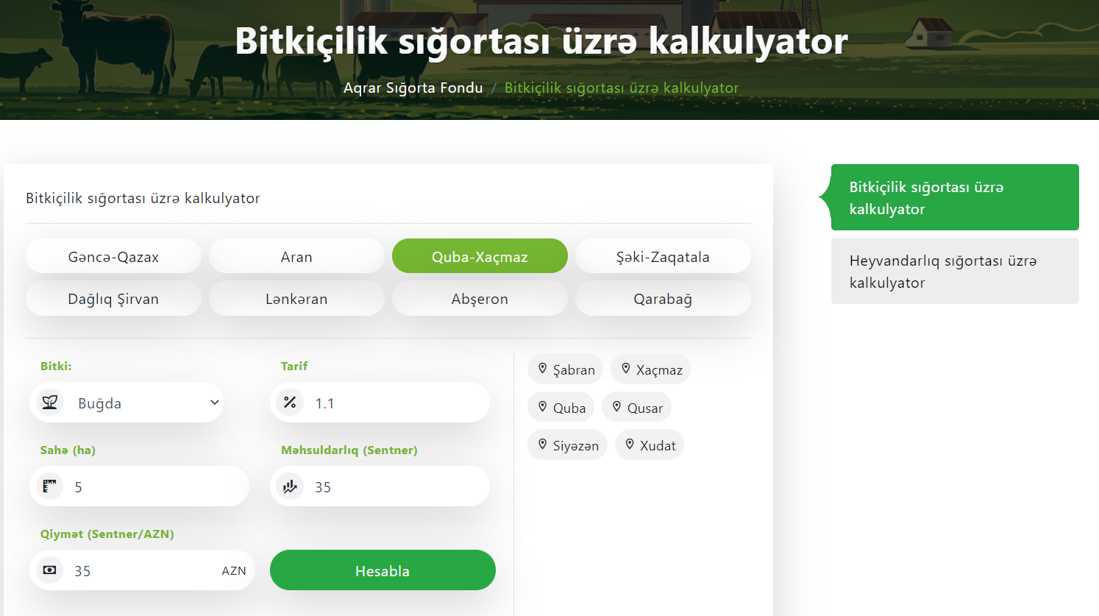Focus the Qiymət price input field
This screenshot has height=616, width=1099.
pos(143,570)
